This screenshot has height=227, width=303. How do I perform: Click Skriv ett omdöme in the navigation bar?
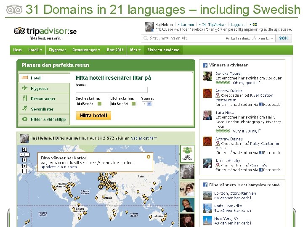pyautogui.click(x=163, y=50)
